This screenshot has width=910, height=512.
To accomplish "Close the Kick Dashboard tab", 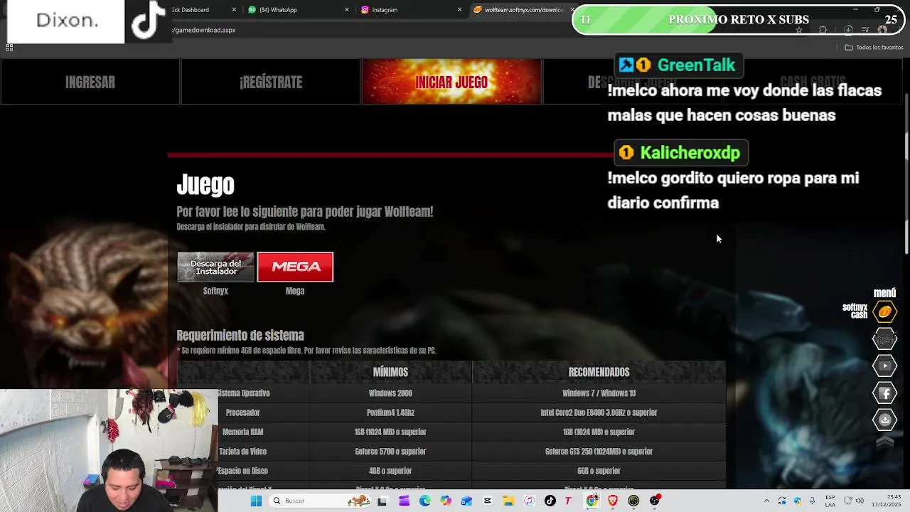I will tap(235, 10).
